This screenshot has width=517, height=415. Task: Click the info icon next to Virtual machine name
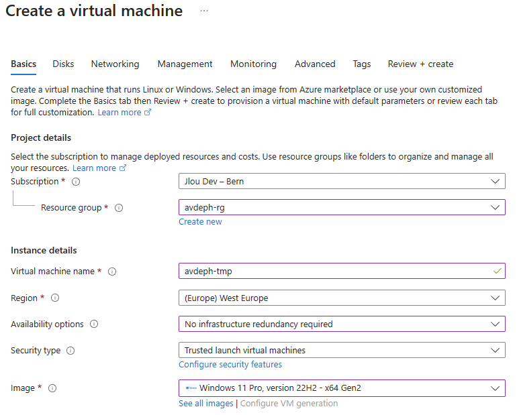(112, 272)
